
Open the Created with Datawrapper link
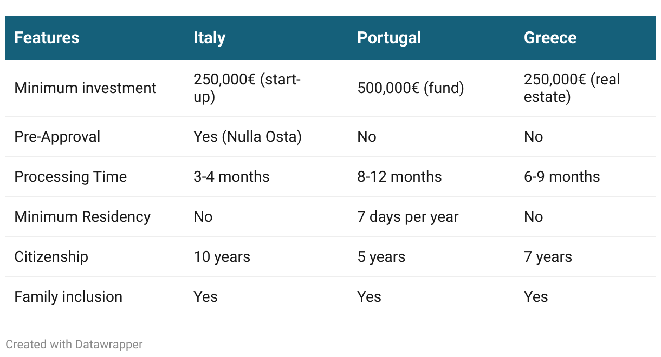click(x=74, y=344)
